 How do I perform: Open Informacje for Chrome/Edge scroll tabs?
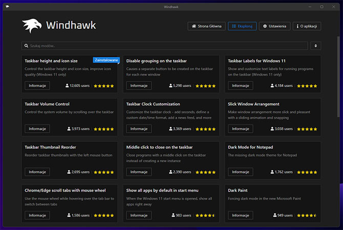tap(37, 215)
